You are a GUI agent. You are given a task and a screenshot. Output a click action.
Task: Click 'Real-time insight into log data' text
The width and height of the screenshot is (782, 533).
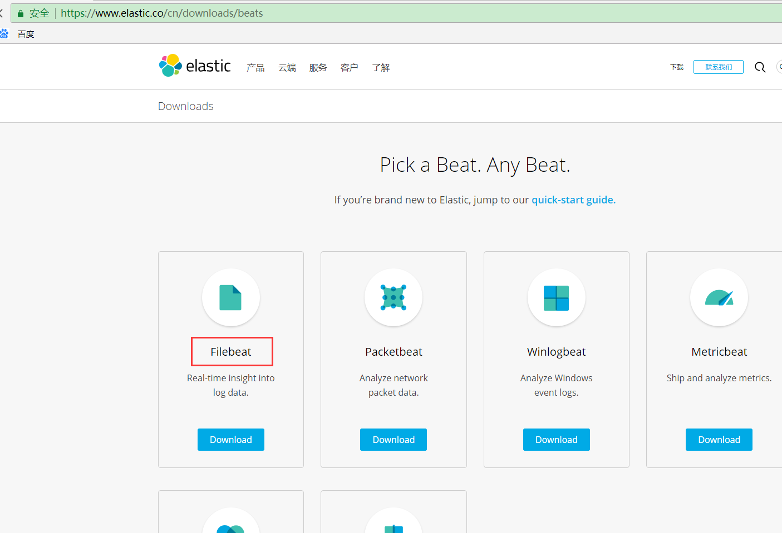231,385
